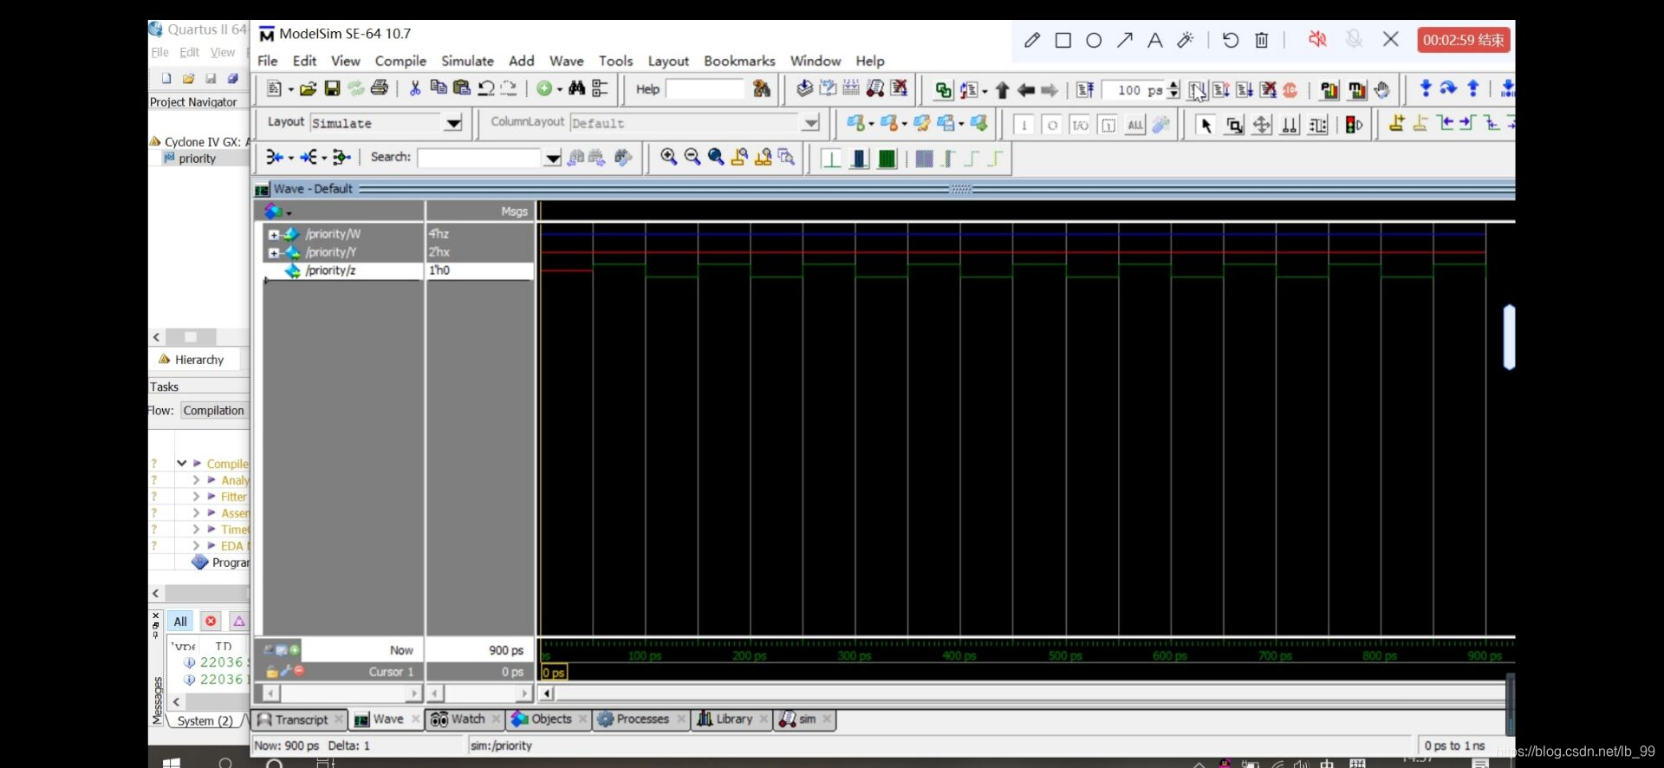Image resolution: width=1664 pixels, height=768 pixels.
Task: Click the Zoom In magnifier icon
Action: tap(668, 157)
